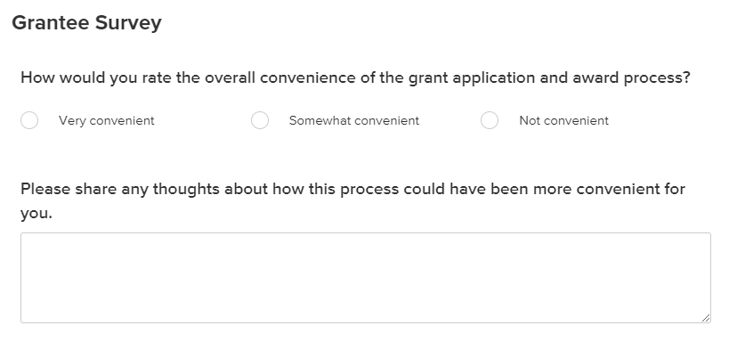Click the 'Very convenient' label text
The height and width of the screenshot is (342, 729).
point(107,120)
